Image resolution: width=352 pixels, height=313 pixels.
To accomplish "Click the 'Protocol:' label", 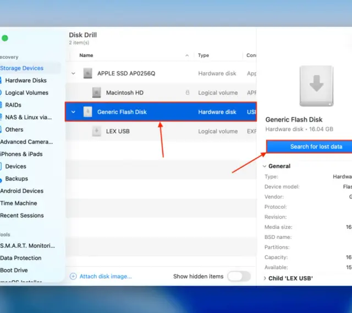I will pyautogui.click(x=276, y=207).
